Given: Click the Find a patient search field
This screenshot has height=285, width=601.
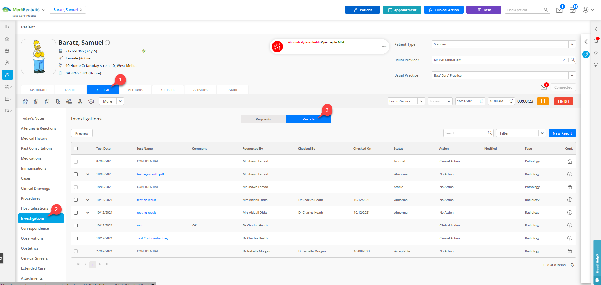Looking at the screenshot, I should [527, 10].
